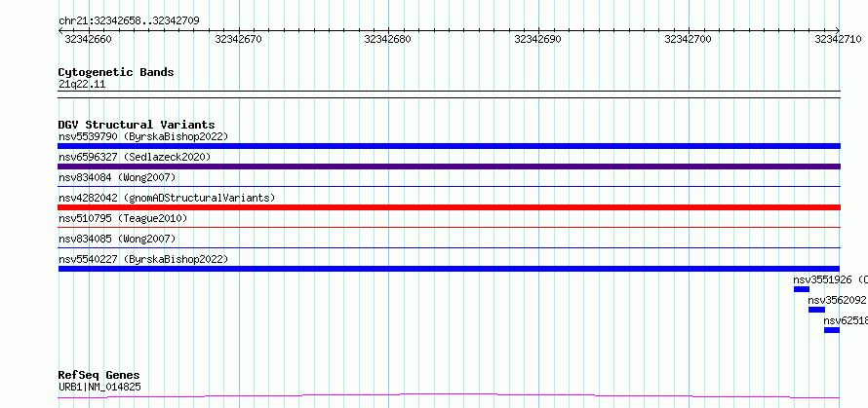
Task: Click the thin blue line under nsv834084
Action: (x=449, y=187)
